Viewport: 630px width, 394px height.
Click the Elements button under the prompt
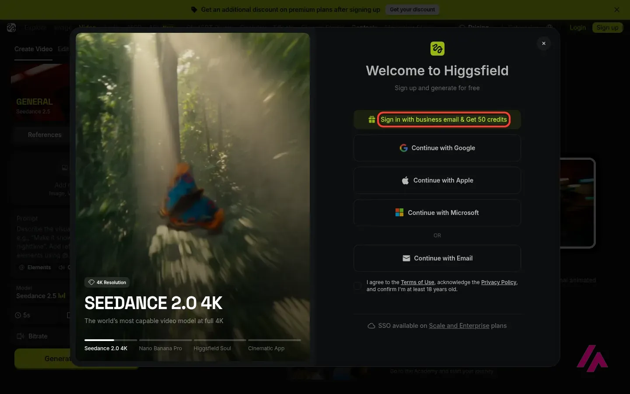coord(35,267)
